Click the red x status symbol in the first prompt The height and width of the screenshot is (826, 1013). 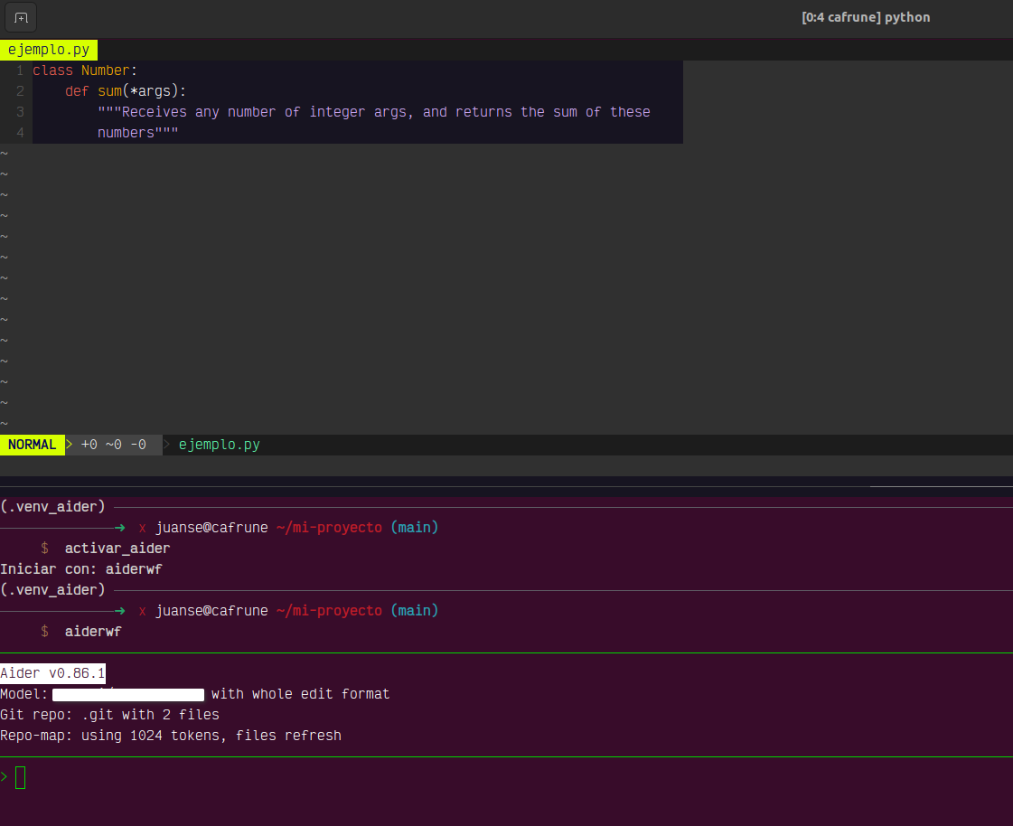point(142,528)
